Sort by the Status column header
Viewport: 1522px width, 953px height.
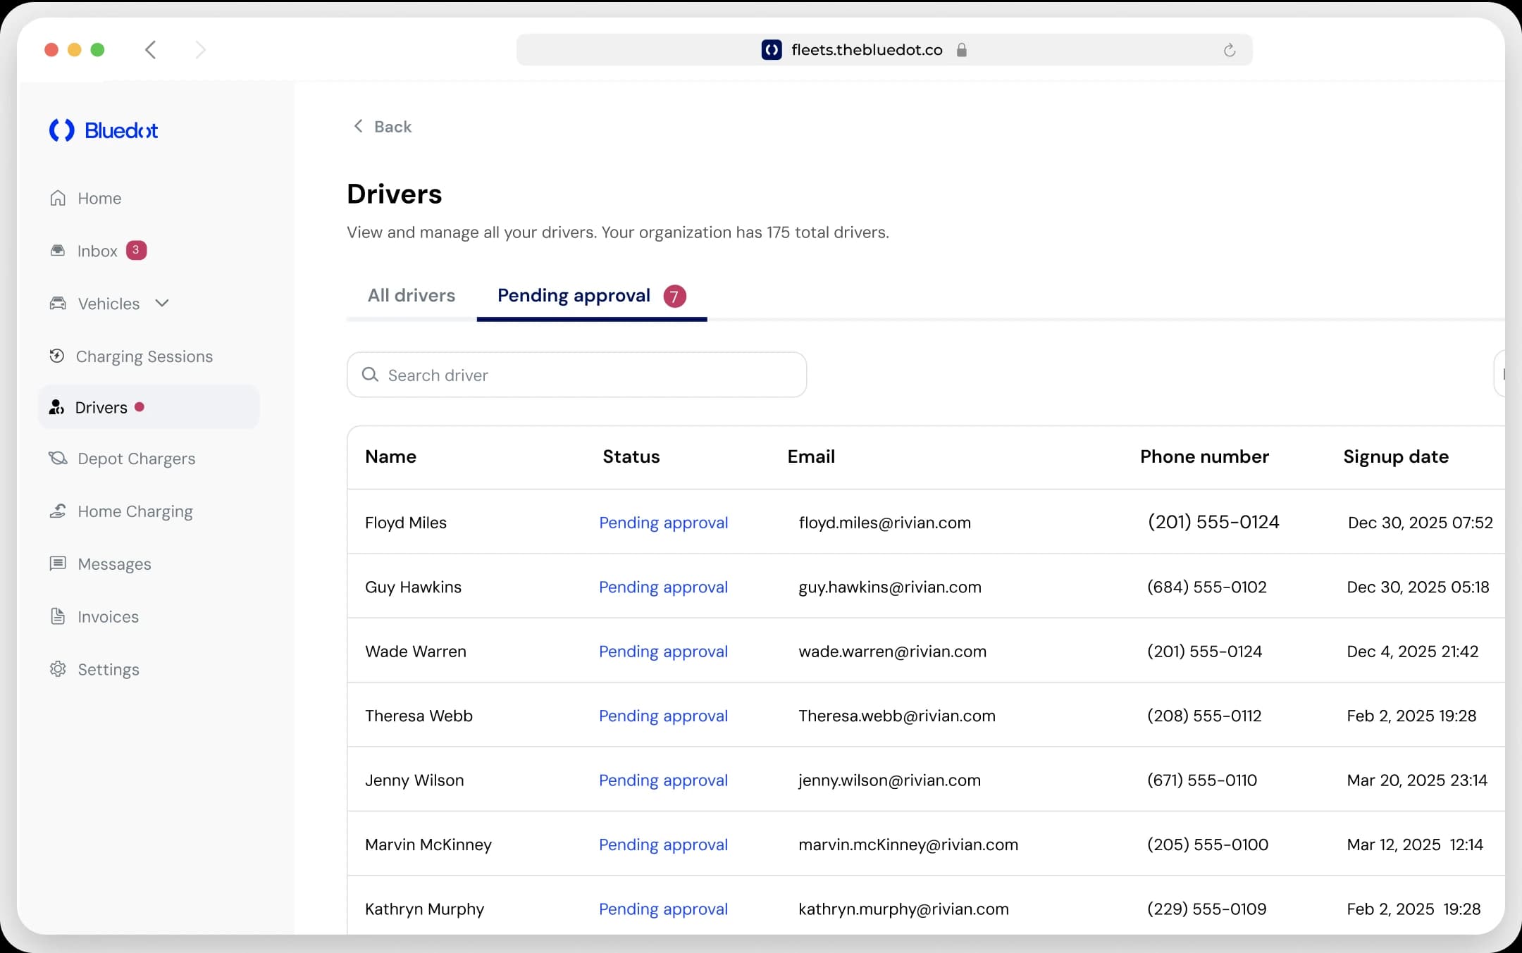click(631, 456)
